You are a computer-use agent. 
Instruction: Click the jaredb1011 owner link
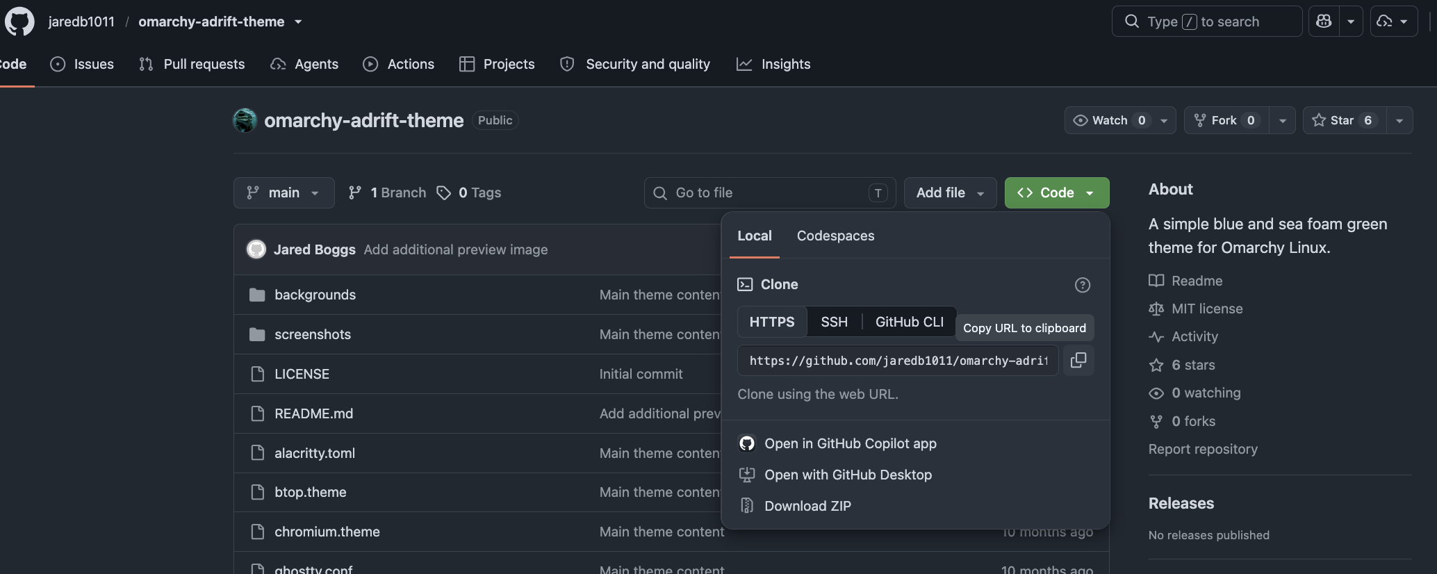[x=81, y=22]
